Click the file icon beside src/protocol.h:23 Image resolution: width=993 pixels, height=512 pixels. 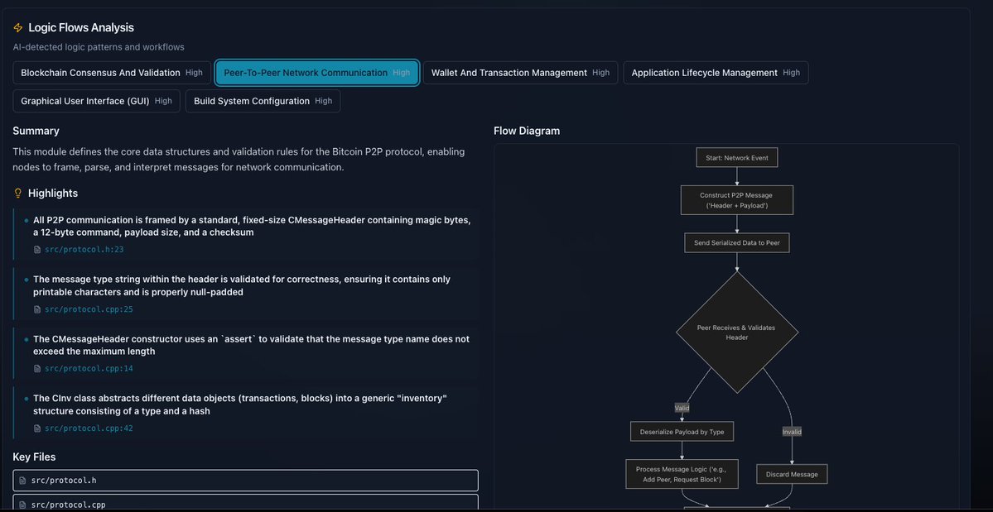point(36,248)
